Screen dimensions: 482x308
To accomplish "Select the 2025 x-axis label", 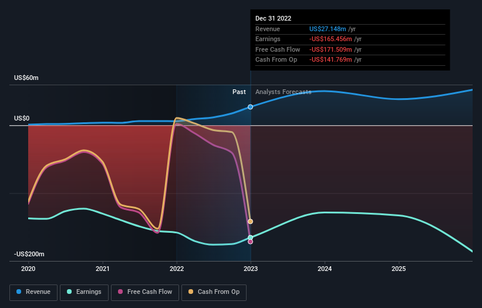I will pyautogui.click(x=399, y=269).
